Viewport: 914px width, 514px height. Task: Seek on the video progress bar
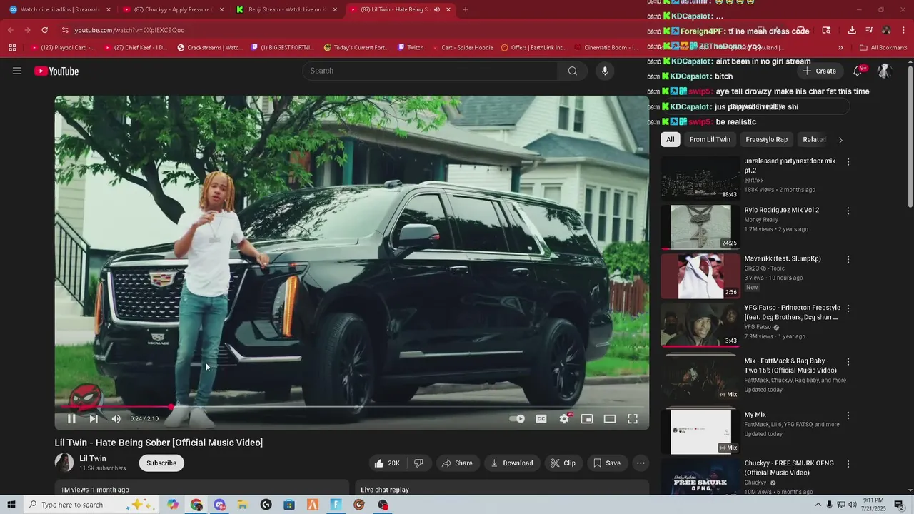pos(352,407)
